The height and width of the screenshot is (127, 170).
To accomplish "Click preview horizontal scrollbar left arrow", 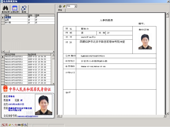I will (x=58, y=116).
